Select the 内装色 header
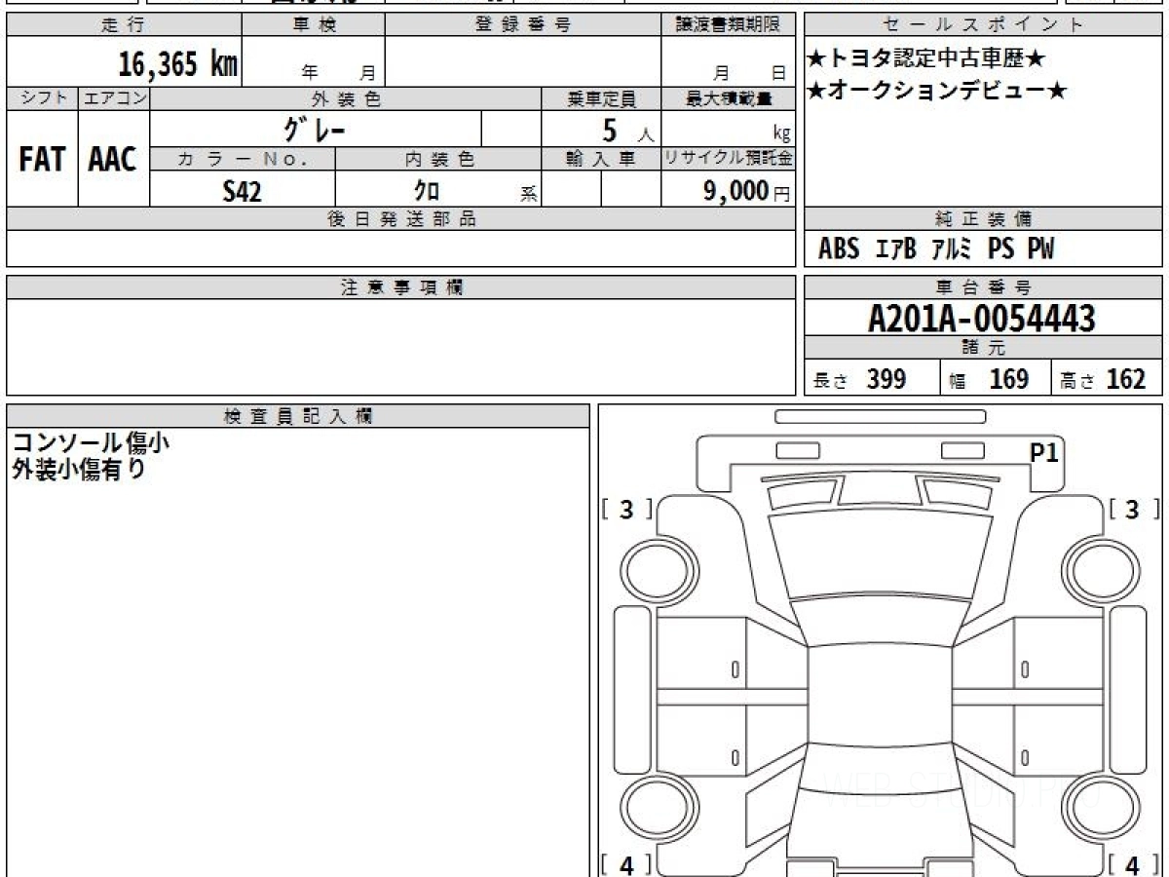The height and width of the screenshot is (877, 1169). (438, 159)
